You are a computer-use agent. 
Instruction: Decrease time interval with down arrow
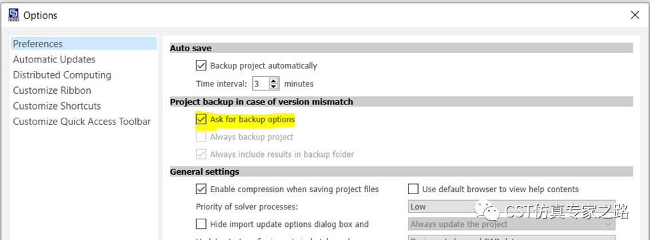pyautogui.click(x=273, y=86)
